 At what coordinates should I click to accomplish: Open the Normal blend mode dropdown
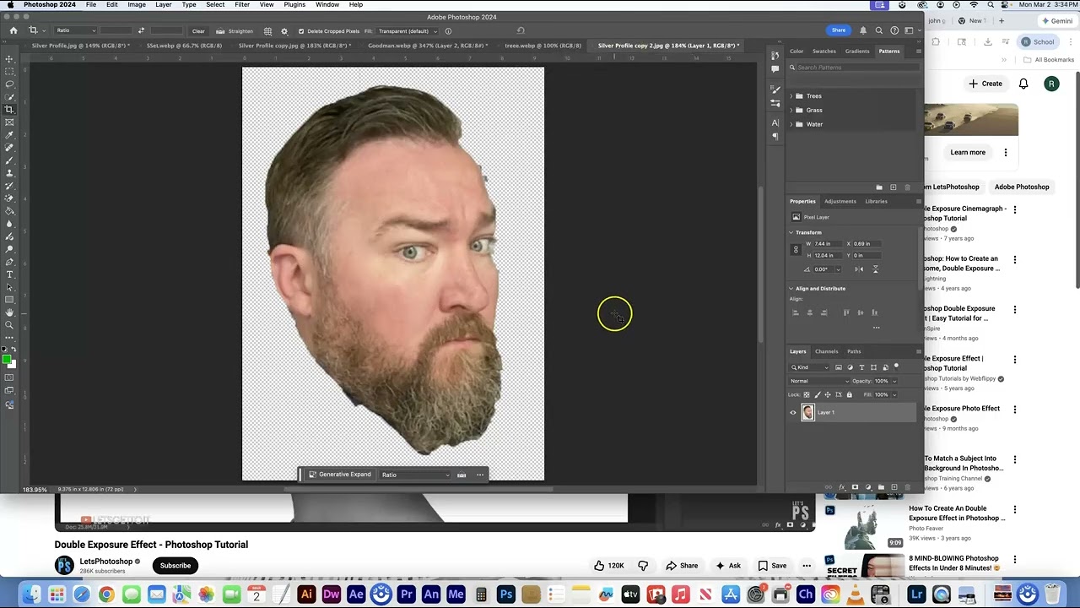pyautogui.click(x=819, y=381)
